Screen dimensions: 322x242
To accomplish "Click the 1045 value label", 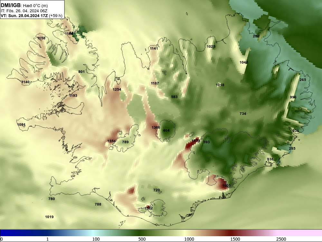I will point(244,62).
